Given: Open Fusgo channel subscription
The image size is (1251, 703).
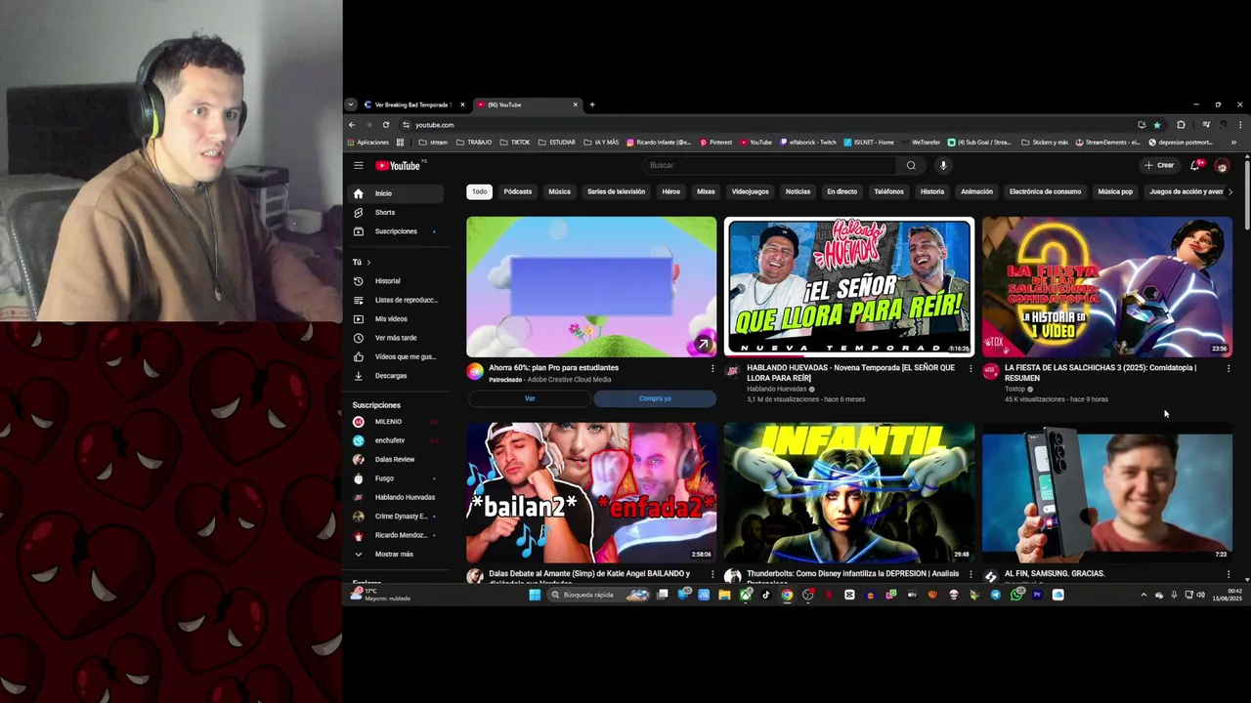Looking at the screenshot, I should [x=397, y=478].
